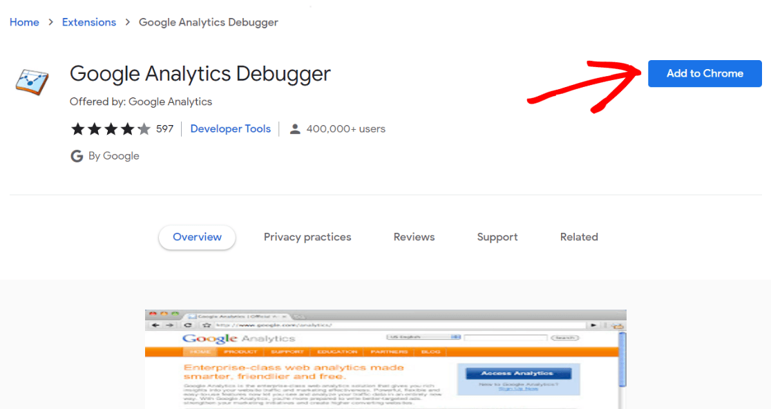This screenshot has width=771, height=409.
Task: Click Offered by: Google Analytics text
Action: (141, 102)
